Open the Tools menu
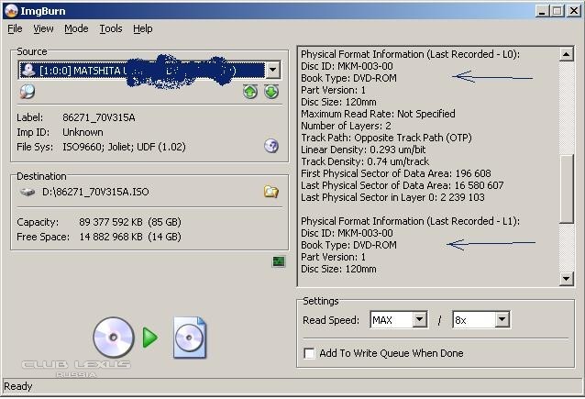The image size is (585, 399). pos(111,28)
